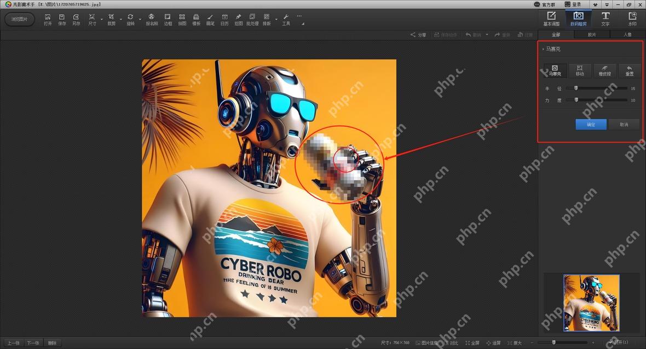Confirm mosaic with 确定 button
The image size is (646, 349).
tap(591, 124)
